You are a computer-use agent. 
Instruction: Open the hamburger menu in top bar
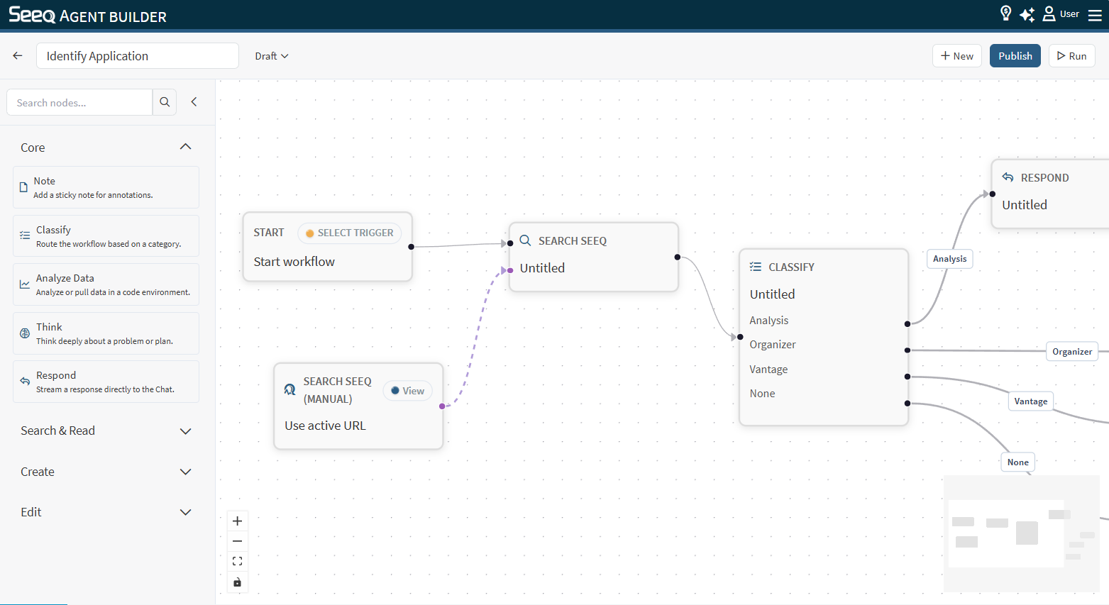pos(1095,15)
